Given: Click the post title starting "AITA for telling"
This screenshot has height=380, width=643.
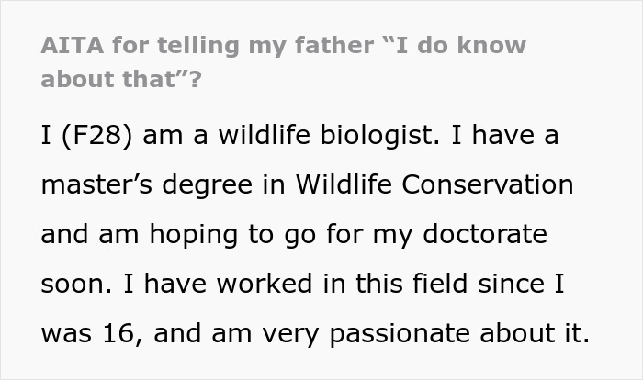Looking at the screenshot, I should point(184,45).
